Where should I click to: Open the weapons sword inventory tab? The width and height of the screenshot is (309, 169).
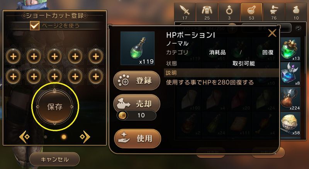pyautogui.click(x=185, y=12)
